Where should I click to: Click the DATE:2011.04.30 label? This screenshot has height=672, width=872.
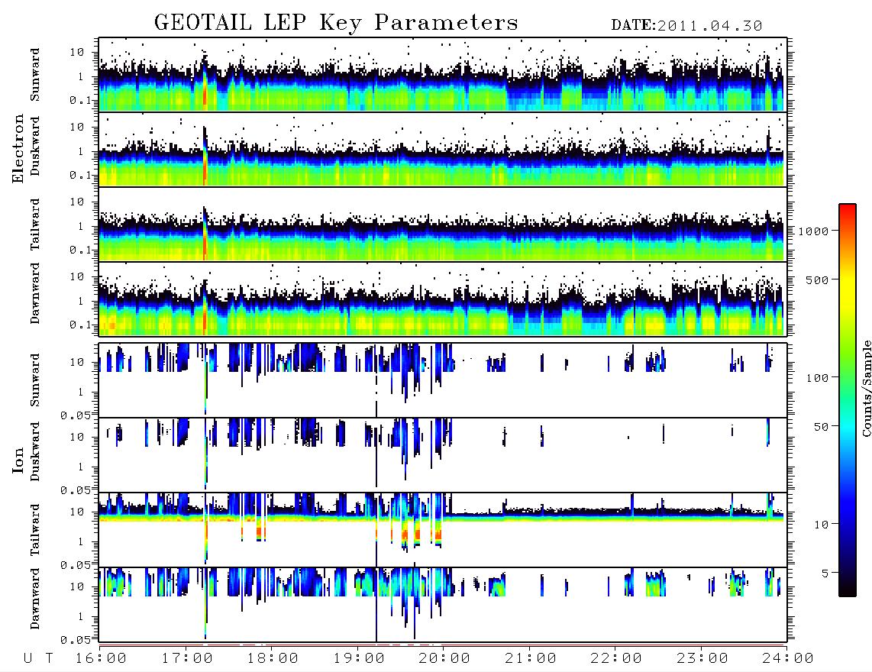point(686,26)
